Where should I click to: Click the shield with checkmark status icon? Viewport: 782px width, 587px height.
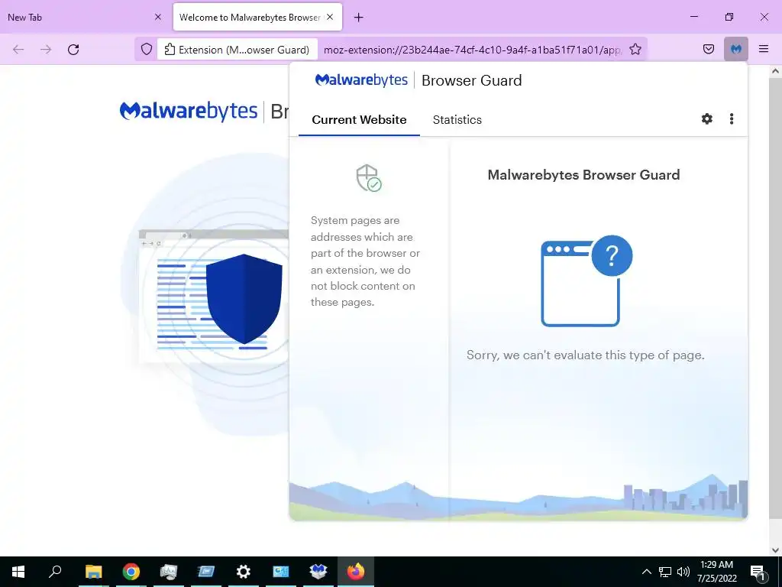click(369, 177)
